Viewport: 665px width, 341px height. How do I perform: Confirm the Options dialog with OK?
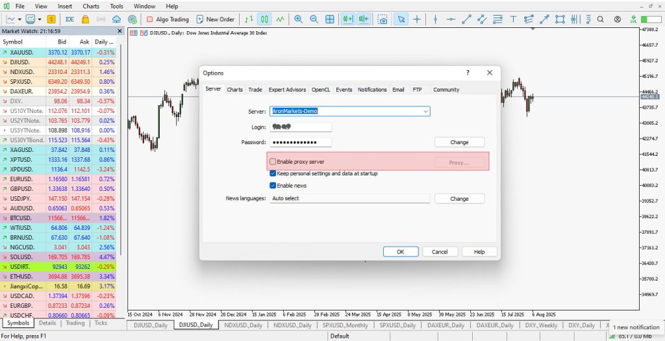400,251
